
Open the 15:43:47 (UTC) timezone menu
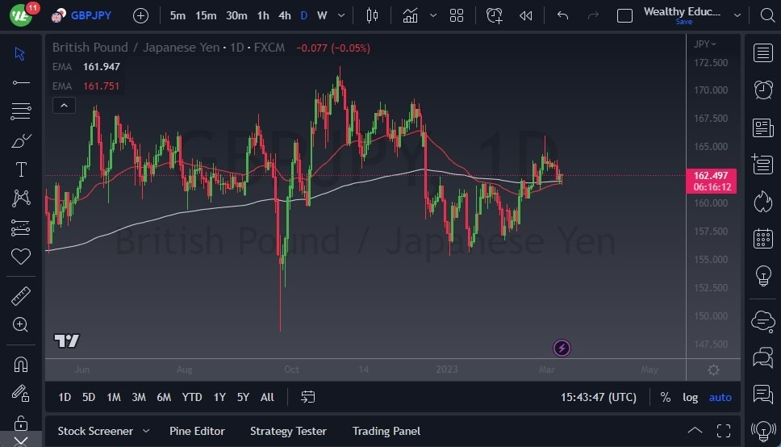[598, 397]
